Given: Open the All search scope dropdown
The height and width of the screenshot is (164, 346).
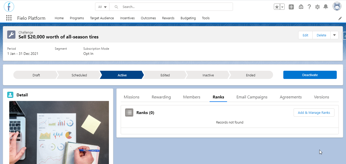Looking at the screenshot, I should [x=102, y=7].
